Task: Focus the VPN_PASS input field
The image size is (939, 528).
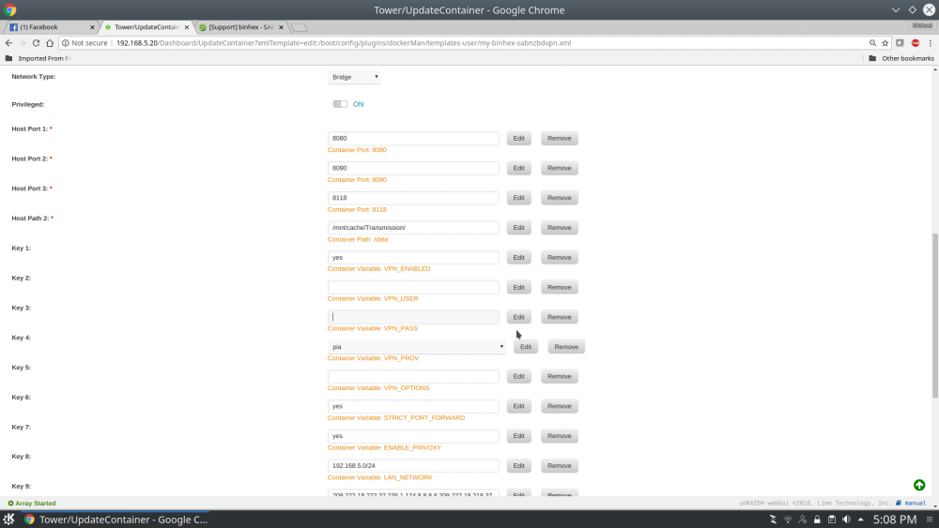Action: 413,317
